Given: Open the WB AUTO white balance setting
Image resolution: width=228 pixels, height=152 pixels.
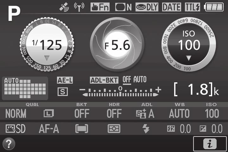Looking at the screenshot, I should pyautogui.click(x=179, y=113).
